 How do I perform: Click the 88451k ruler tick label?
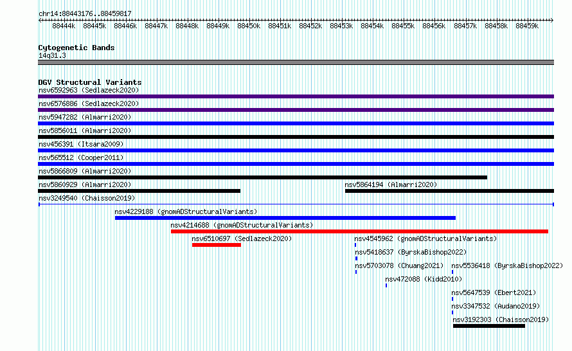click(x=280, y=26)
